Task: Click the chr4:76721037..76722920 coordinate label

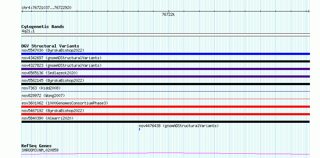Action: click(46, 8)
